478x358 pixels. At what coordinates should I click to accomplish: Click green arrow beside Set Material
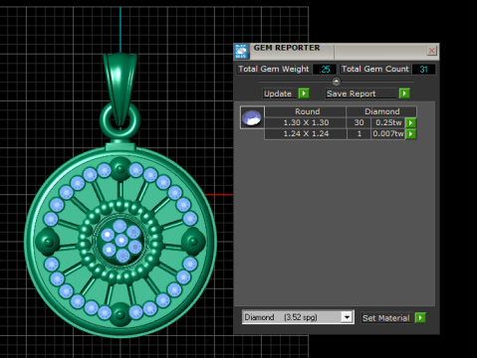point(420,318)
